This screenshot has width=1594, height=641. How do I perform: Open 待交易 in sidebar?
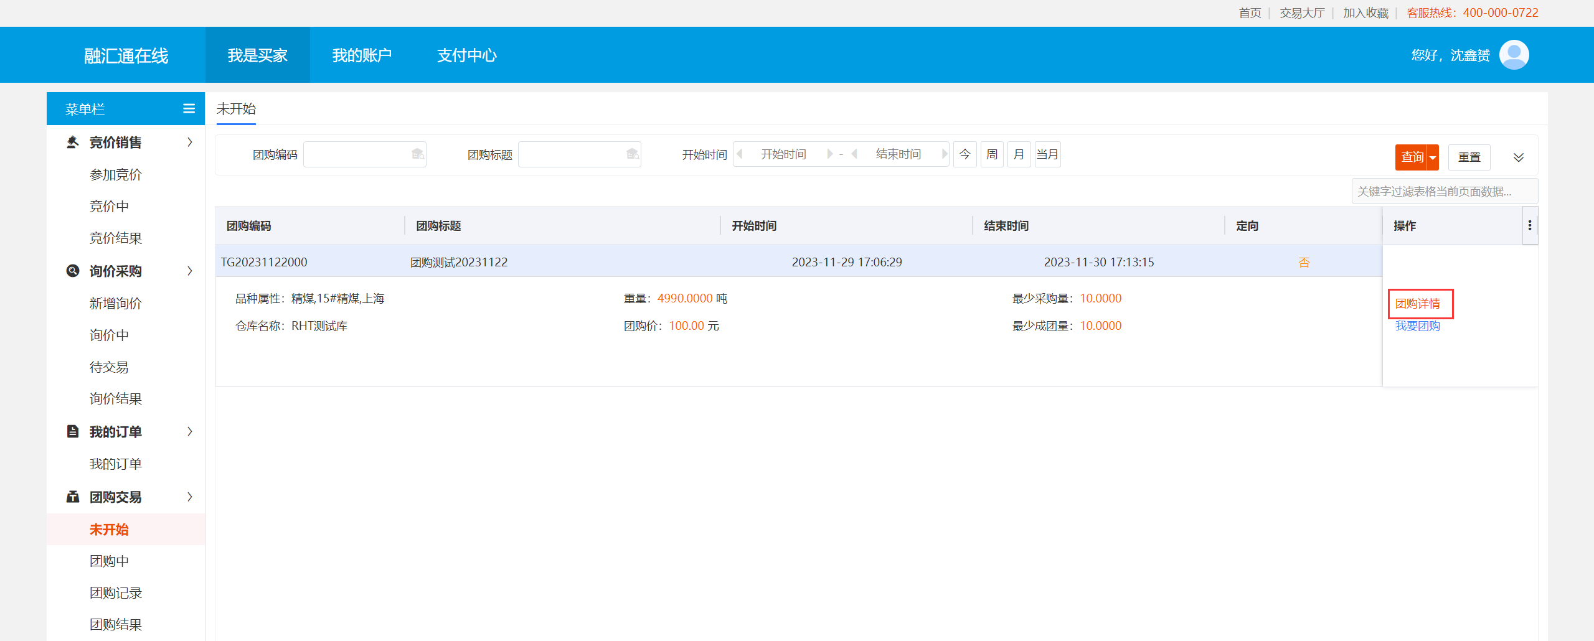(109, 367)
